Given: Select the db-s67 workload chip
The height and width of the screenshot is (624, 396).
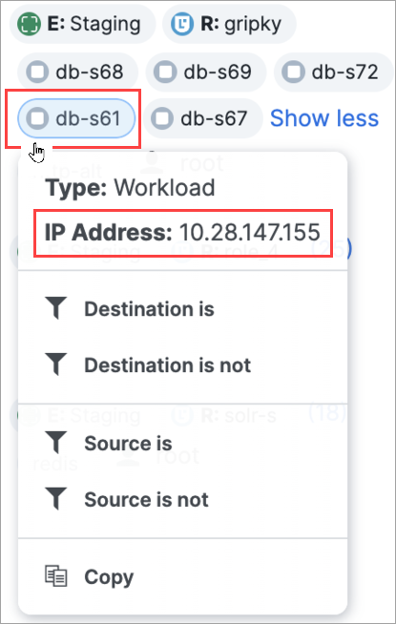Looking at the screenshot, I should [x=203, y=118].
